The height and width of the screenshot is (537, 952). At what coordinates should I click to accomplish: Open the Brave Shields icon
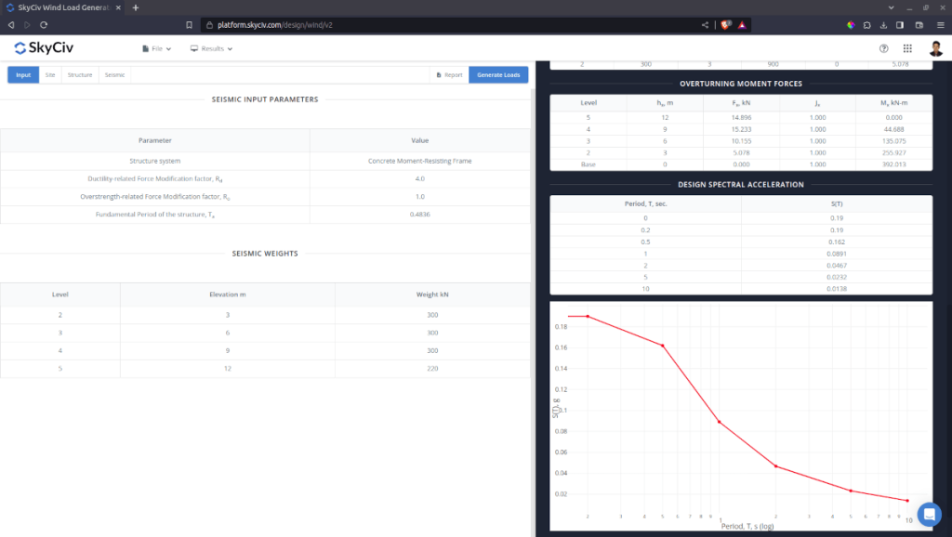click(x=726, y=25)
